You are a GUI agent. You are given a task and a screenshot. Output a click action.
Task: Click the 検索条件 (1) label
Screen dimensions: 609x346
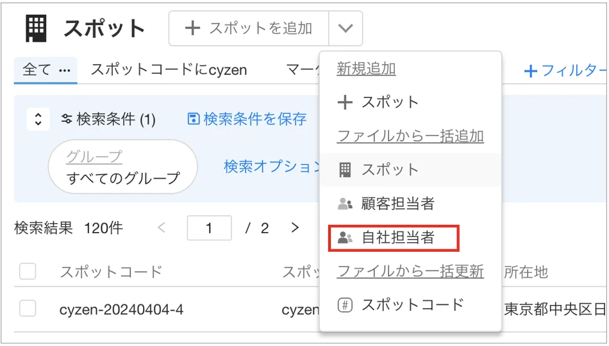(x=108, y=119)
